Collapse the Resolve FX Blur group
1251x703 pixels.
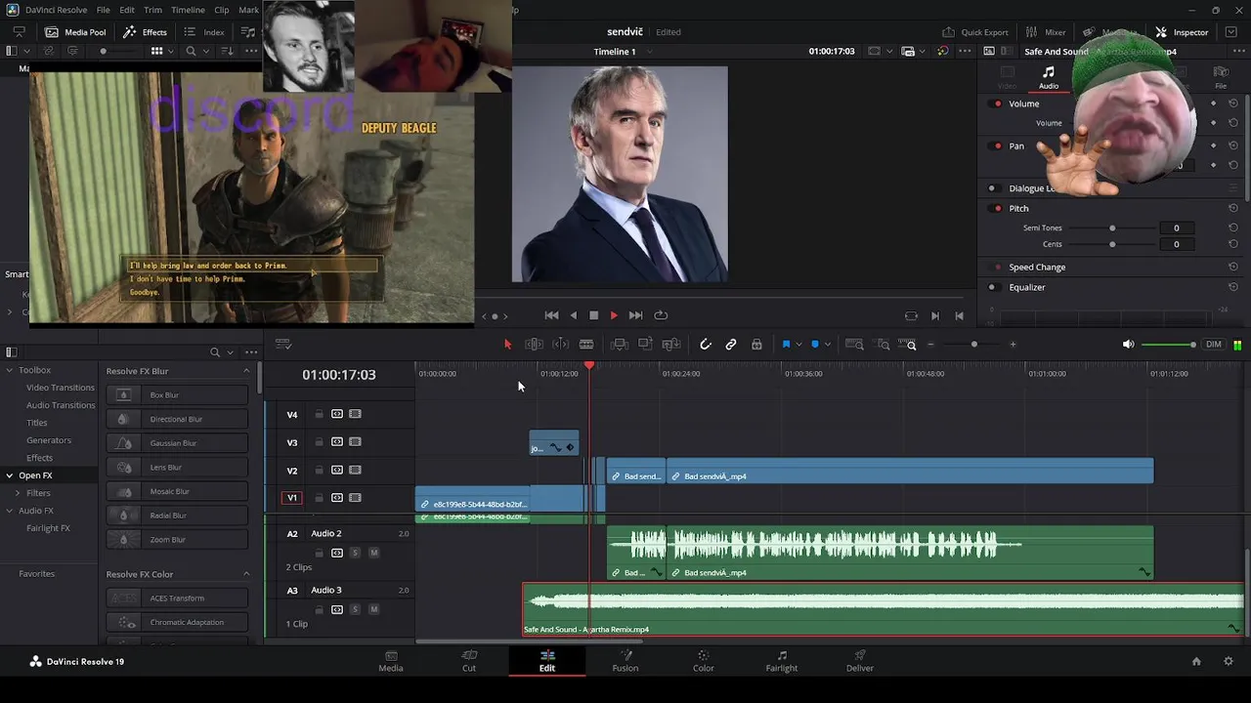246,371
